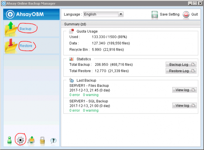Open the user profile icon
The image size is (204, 150).
coord(9,140)
